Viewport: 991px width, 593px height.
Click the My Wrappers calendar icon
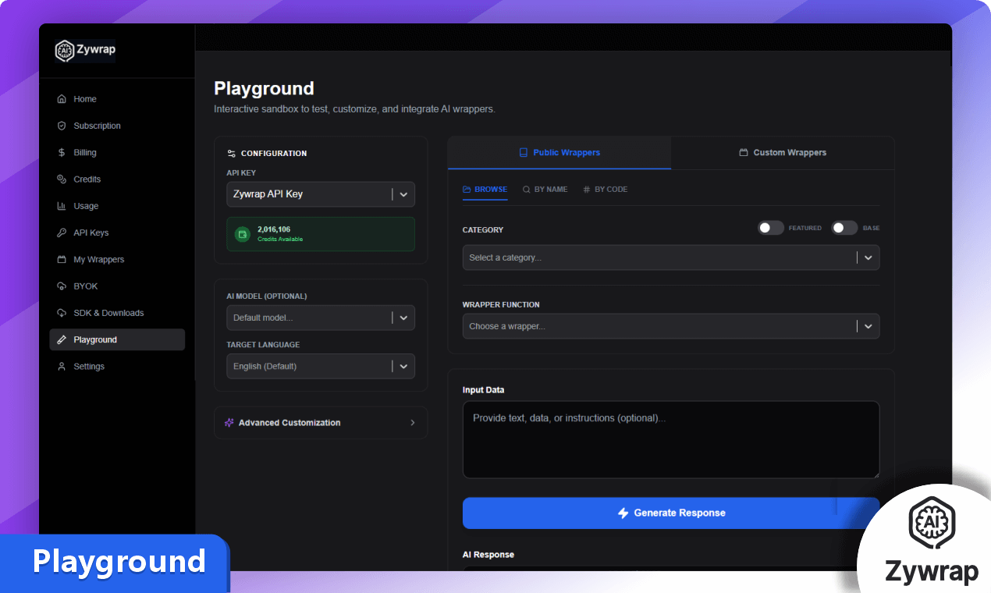[62, 259]
